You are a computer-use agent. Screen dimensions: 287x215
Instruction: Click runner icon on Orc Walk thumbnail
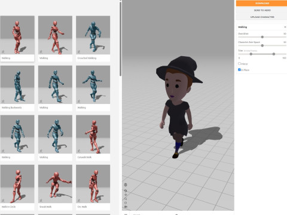click(x=79, y=201)
